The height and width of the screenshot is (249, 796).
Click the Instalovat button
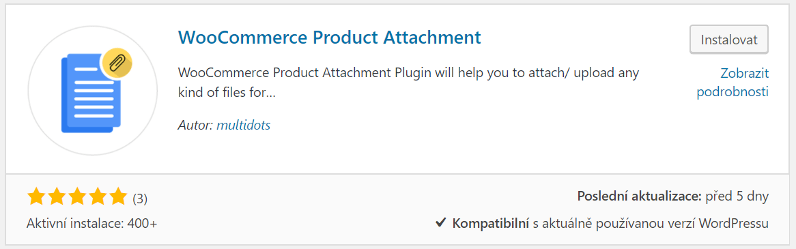coord(728,40)
